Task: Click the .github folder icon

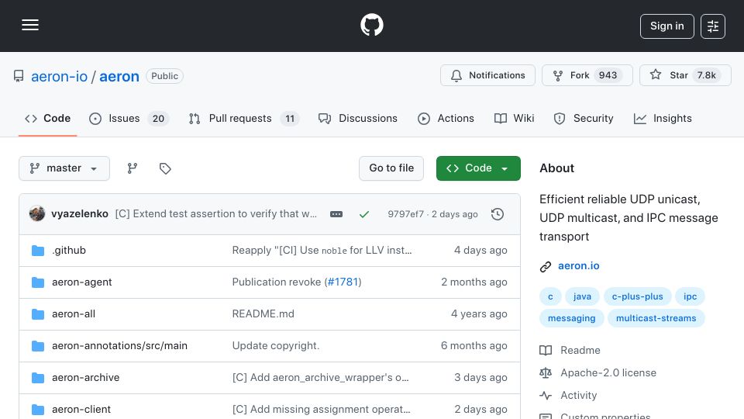Action: pos(38,251)
